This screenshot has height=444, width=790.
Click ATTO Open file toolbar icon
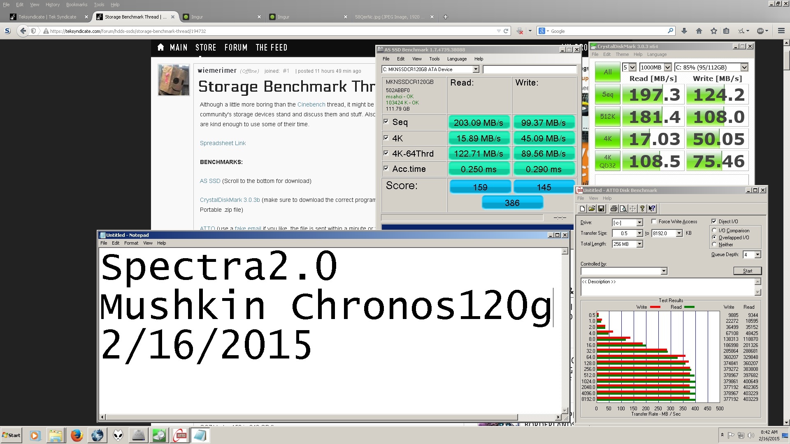[x=592, y=209]
